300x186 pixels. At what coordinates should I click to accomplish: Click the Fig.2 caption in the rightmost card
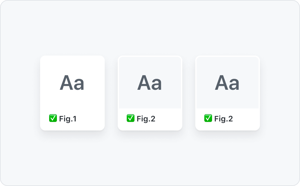pyautogui.click(x=223, y=119)
